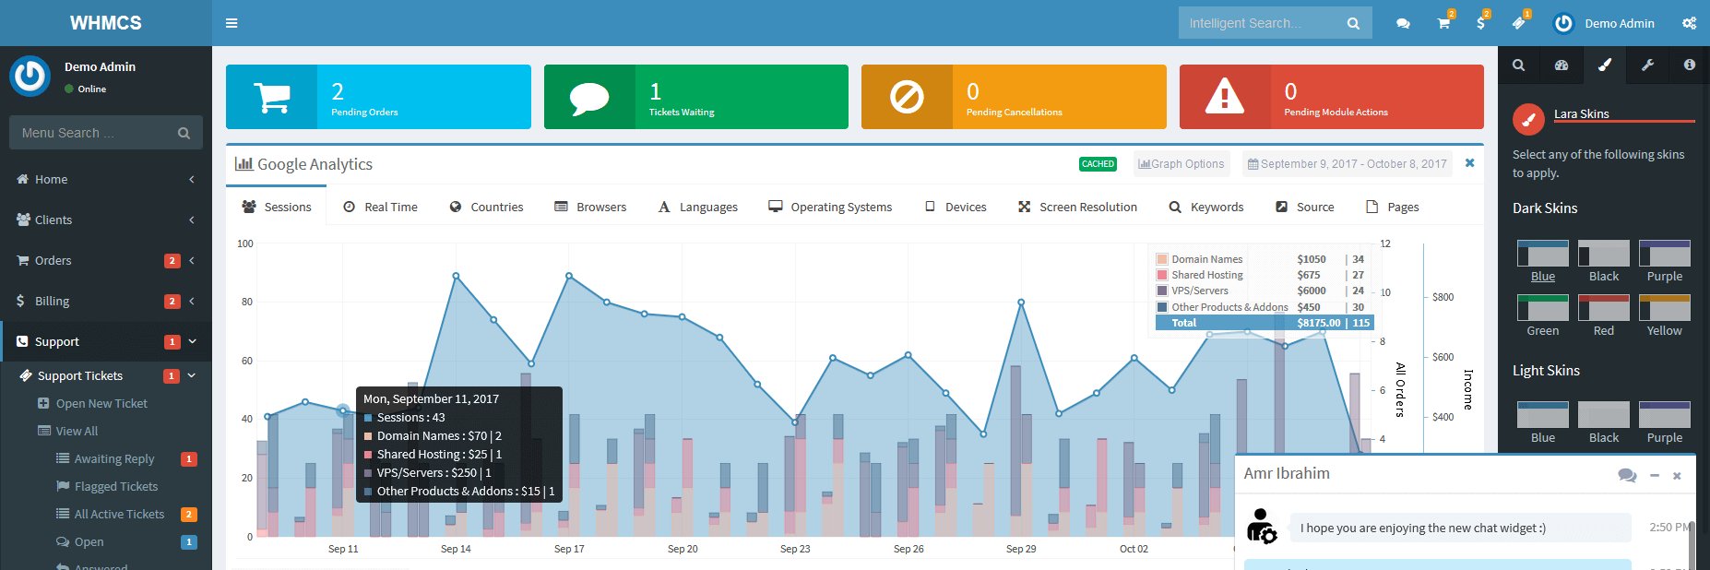Open the settings cogs icon in header
The image size is (1710, 570).
pyautogui.click(x=1689, y=23)
